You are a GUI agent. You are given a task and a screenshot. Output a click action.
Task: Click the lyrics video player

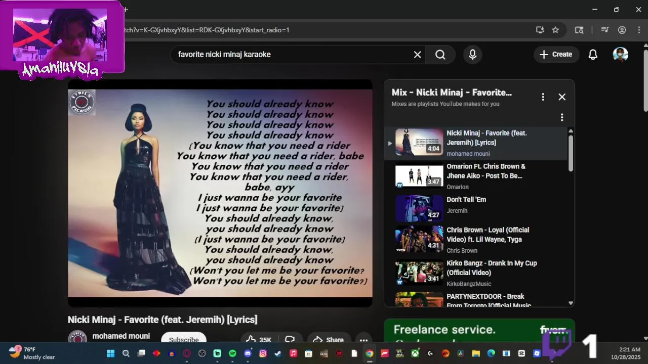[x=220, y=193]
